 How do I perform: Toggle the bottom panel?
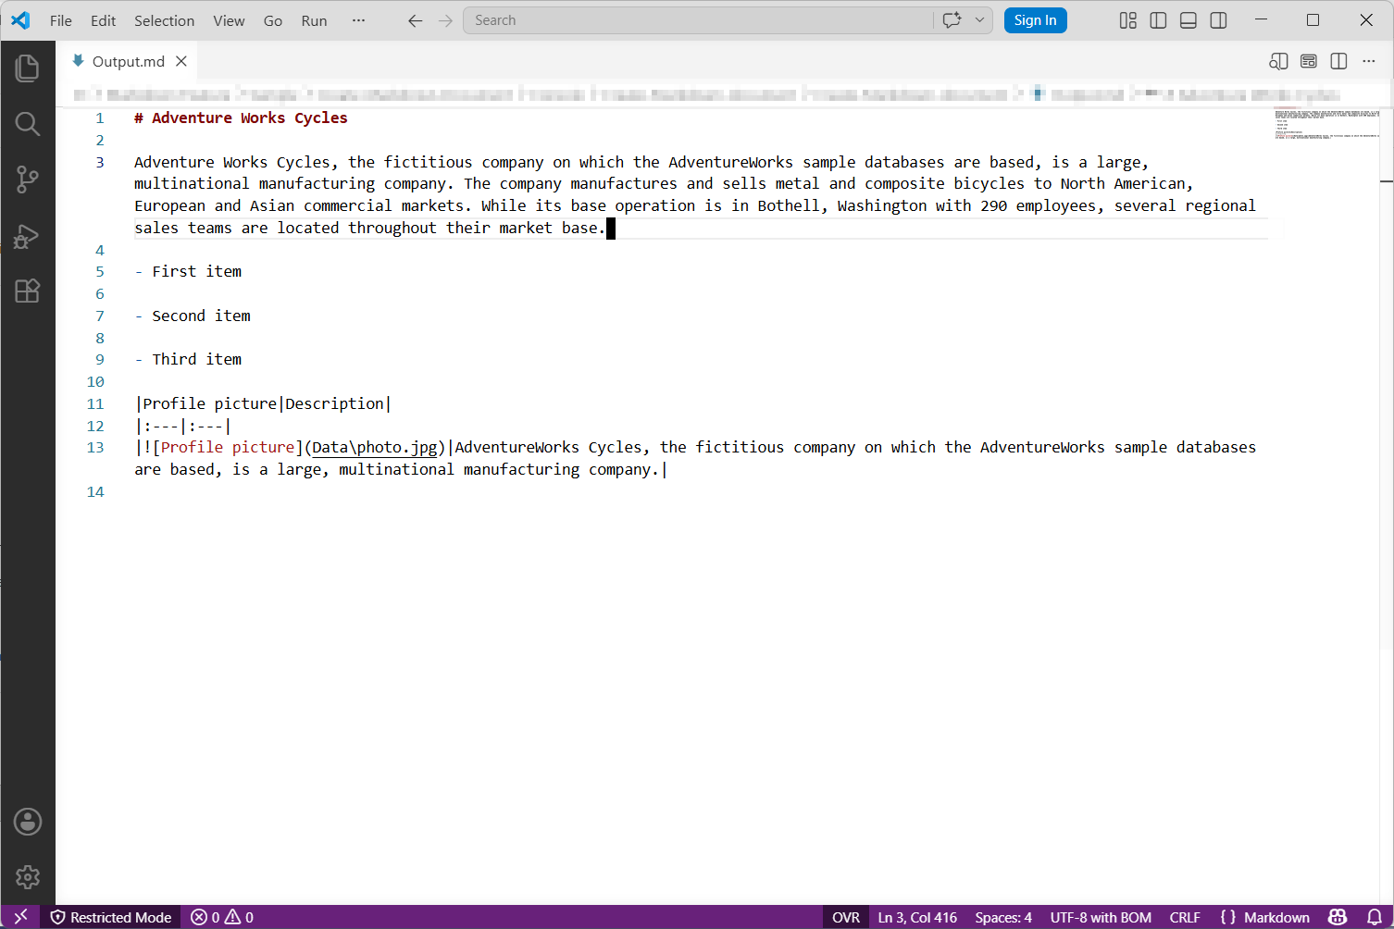click(x=1189, y=20)
